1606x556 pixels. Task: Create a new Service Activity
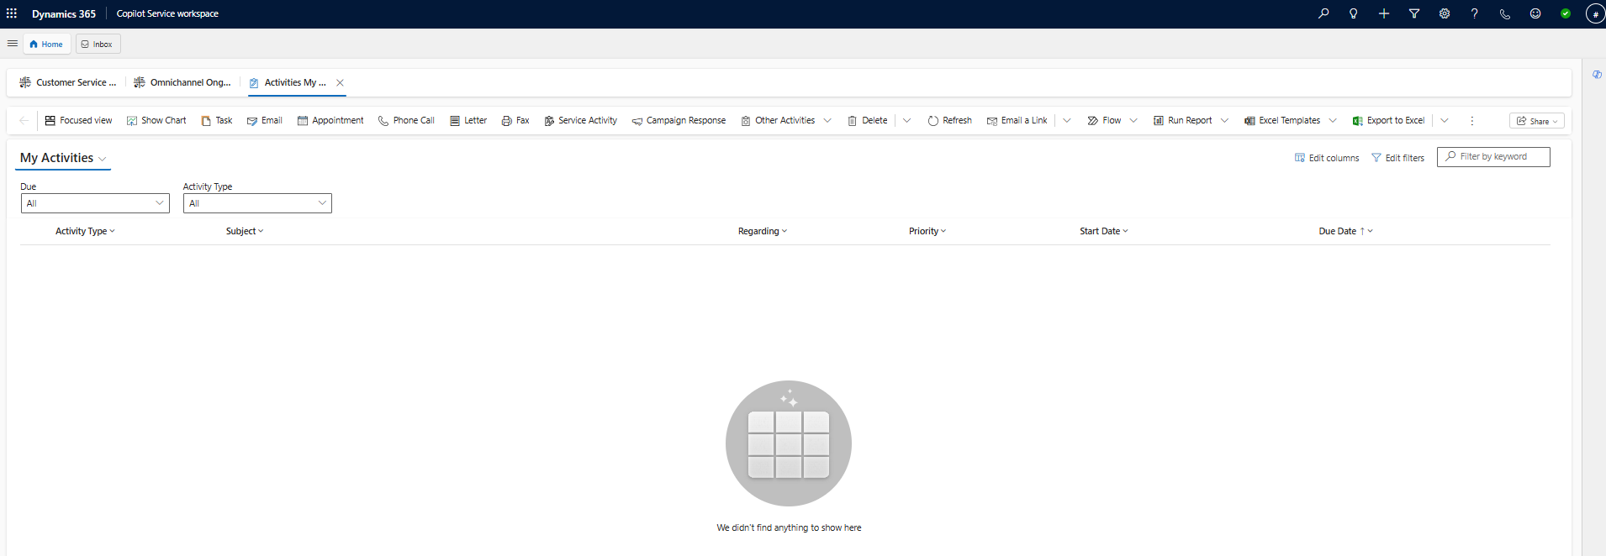[x=580, y=121]
